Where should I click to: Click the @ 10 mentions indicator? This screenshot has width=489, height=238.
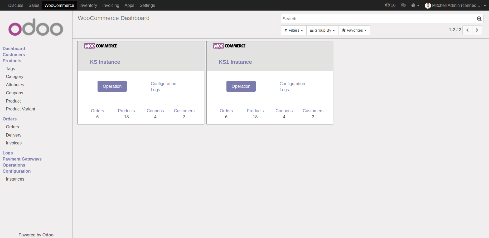(390, 5)
